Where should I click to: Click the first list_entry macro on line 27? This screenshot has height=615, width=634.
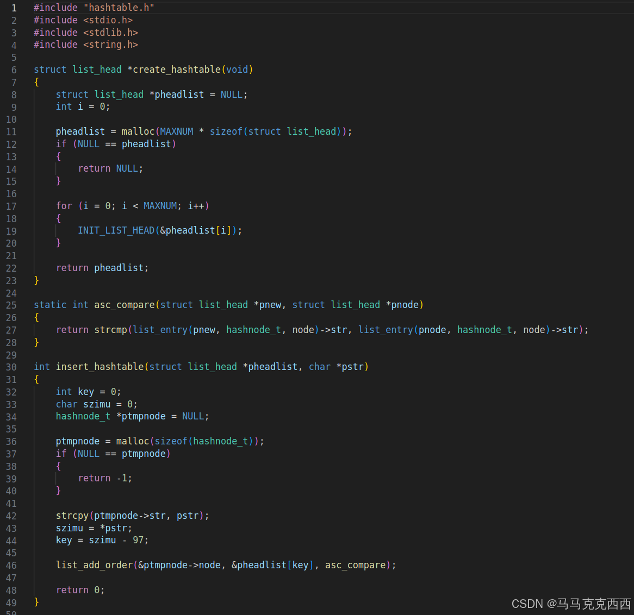[x=160, y=330]
